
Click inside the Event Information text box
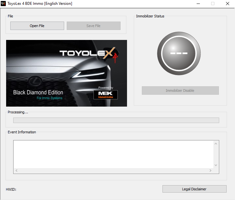pos(113,154)
